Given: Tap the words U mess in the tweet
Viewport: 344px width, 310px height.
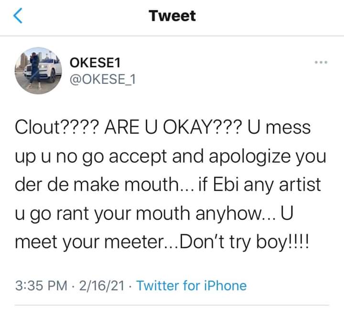Looking at the screenshot, I should 279,127.
